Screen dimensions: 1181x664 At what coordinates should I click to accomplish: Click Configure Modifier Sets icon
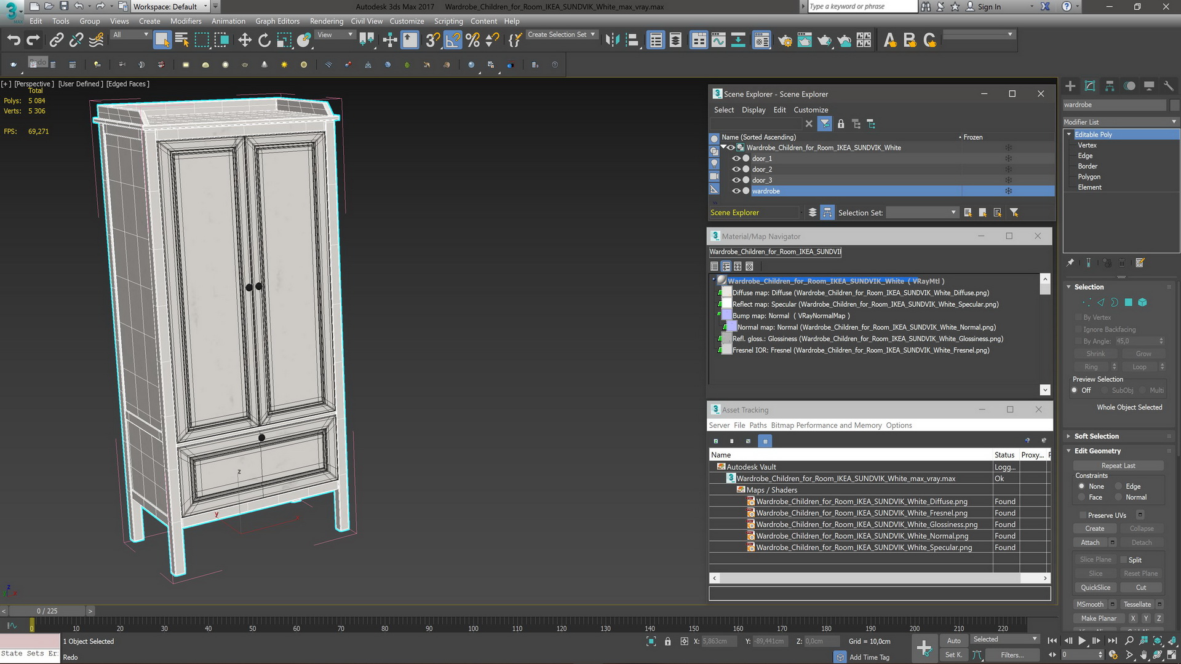coord(1140,263)
